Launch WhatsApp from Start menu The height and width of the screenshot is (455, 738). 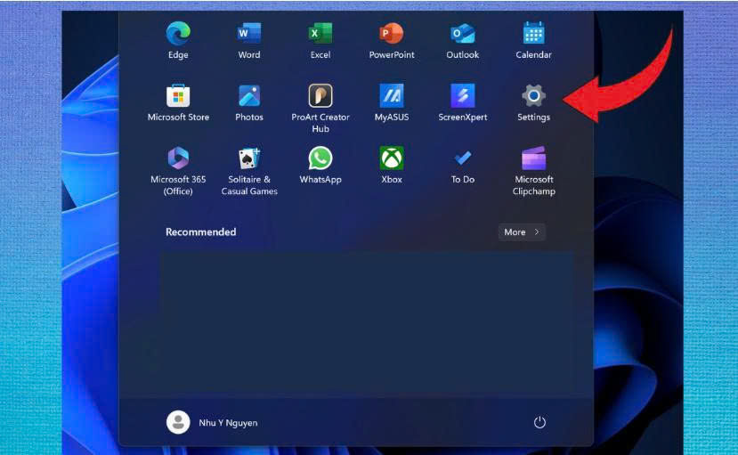(x=320, y=158)
